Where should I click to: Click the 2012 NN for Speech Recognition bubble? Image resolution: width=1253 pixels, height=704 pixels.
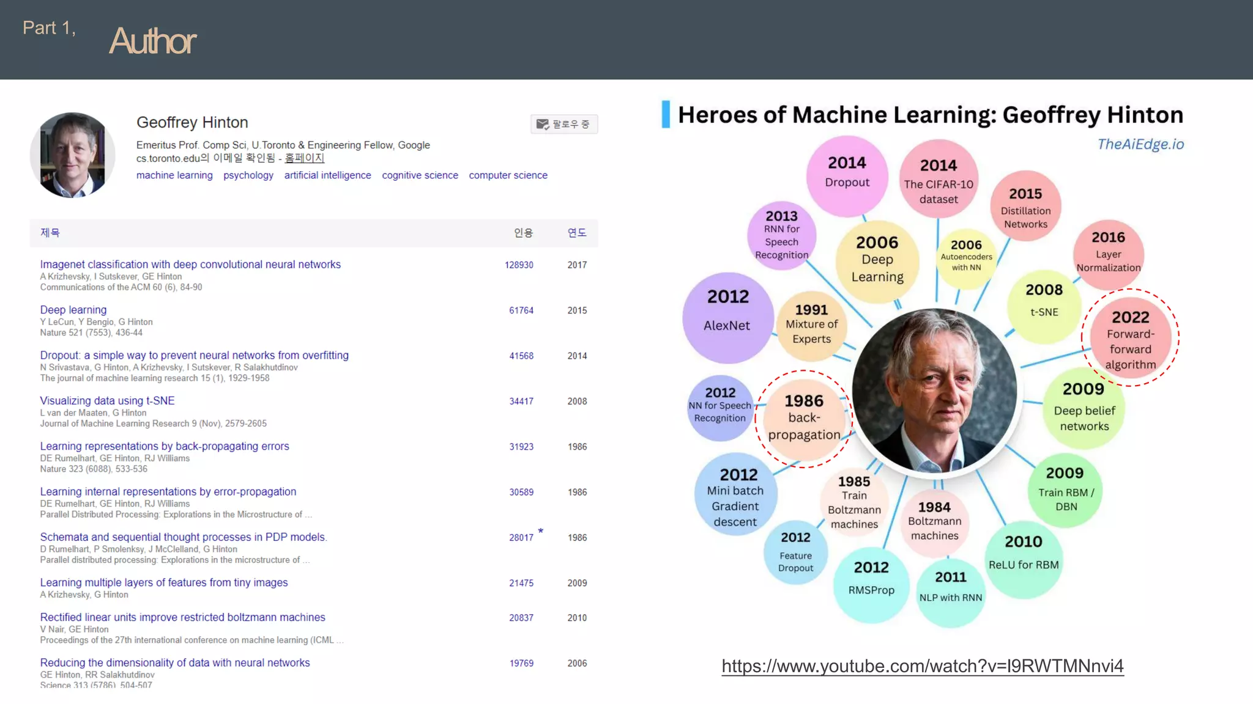click(x=720, y=408)
